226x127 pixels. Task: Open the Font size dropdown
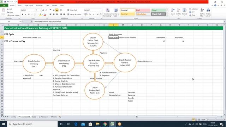tap(41, 10)
